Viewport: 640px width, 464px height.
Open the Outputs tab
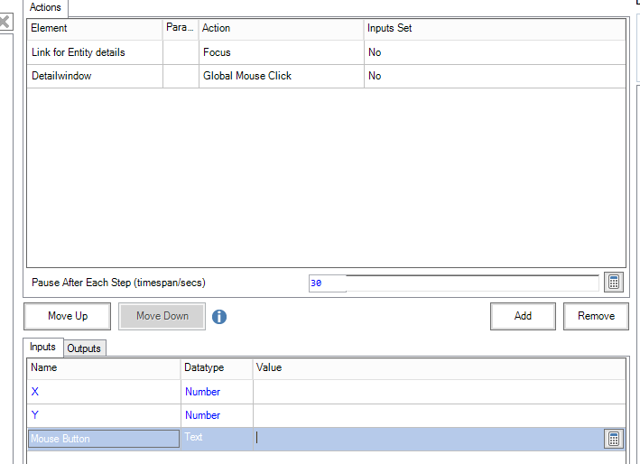84,348
